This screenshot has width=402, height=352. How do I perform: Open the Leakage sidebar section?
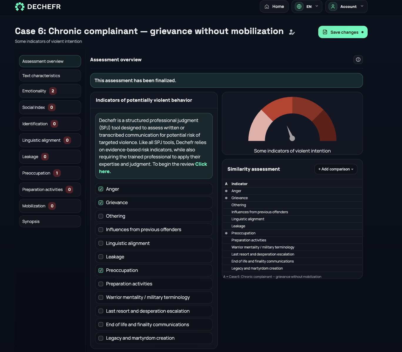tap(50, 157)
